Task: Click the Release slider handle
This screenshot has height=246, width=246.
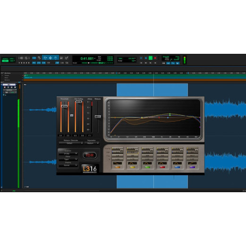Action: pyautogui.click(x=98, y=117)
